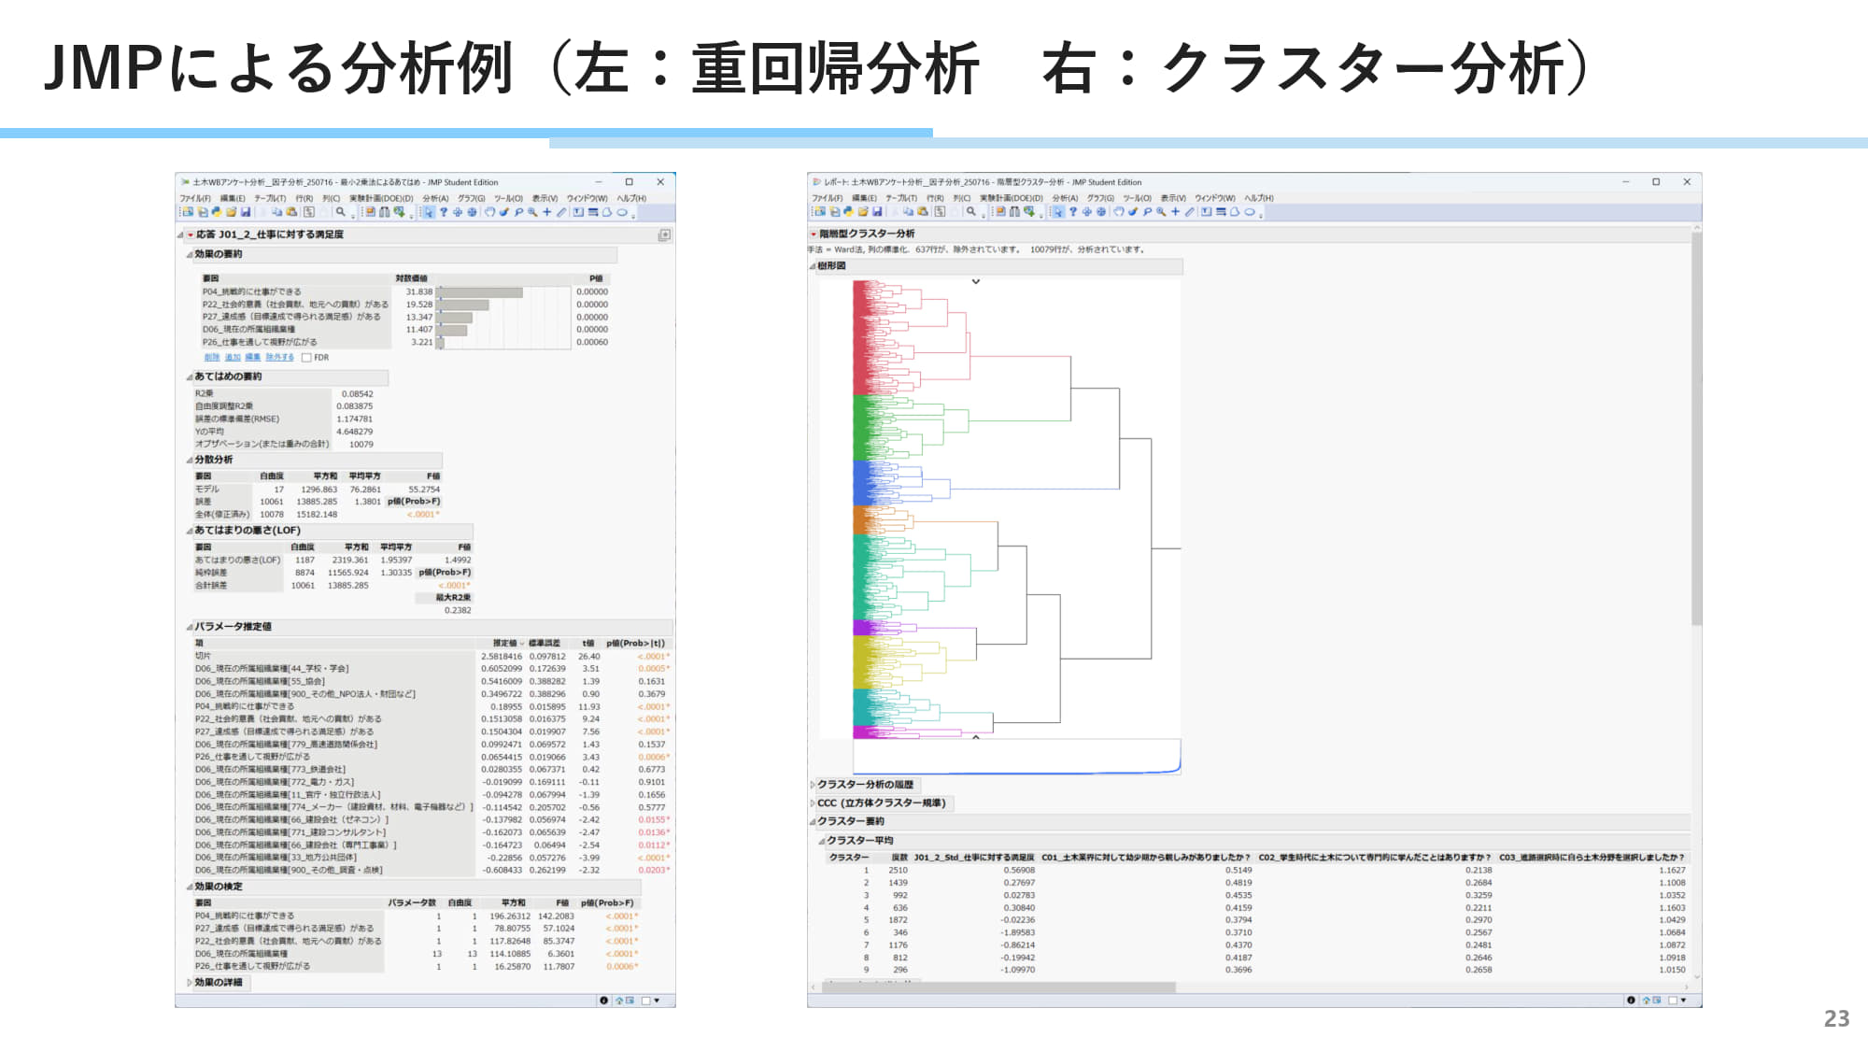This screenshot has width=1868, height=1051.
Task: Expand the CCC (立方体クラスター規準) section
Action: (x=813, y=803)
